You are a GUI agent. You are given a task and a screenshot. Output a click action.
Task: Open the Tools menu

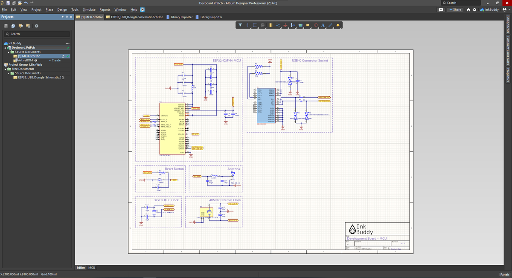(75, 9)
